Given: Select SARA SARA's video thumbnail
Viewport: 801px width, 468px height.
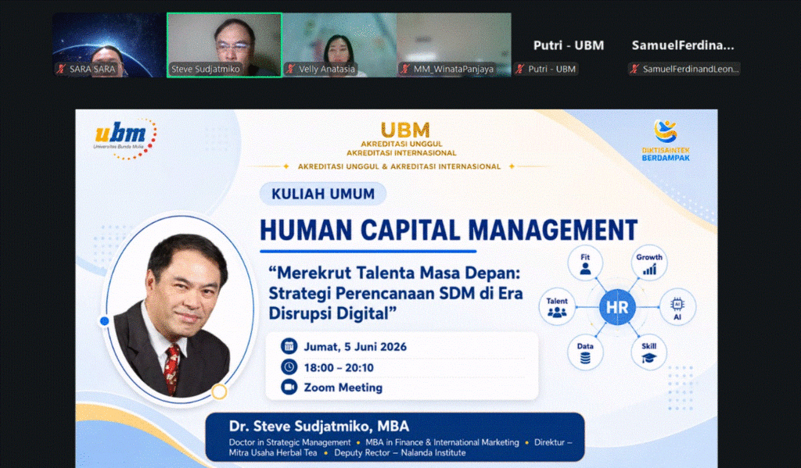Looking at the screenshot, I should tap(110, 45).
